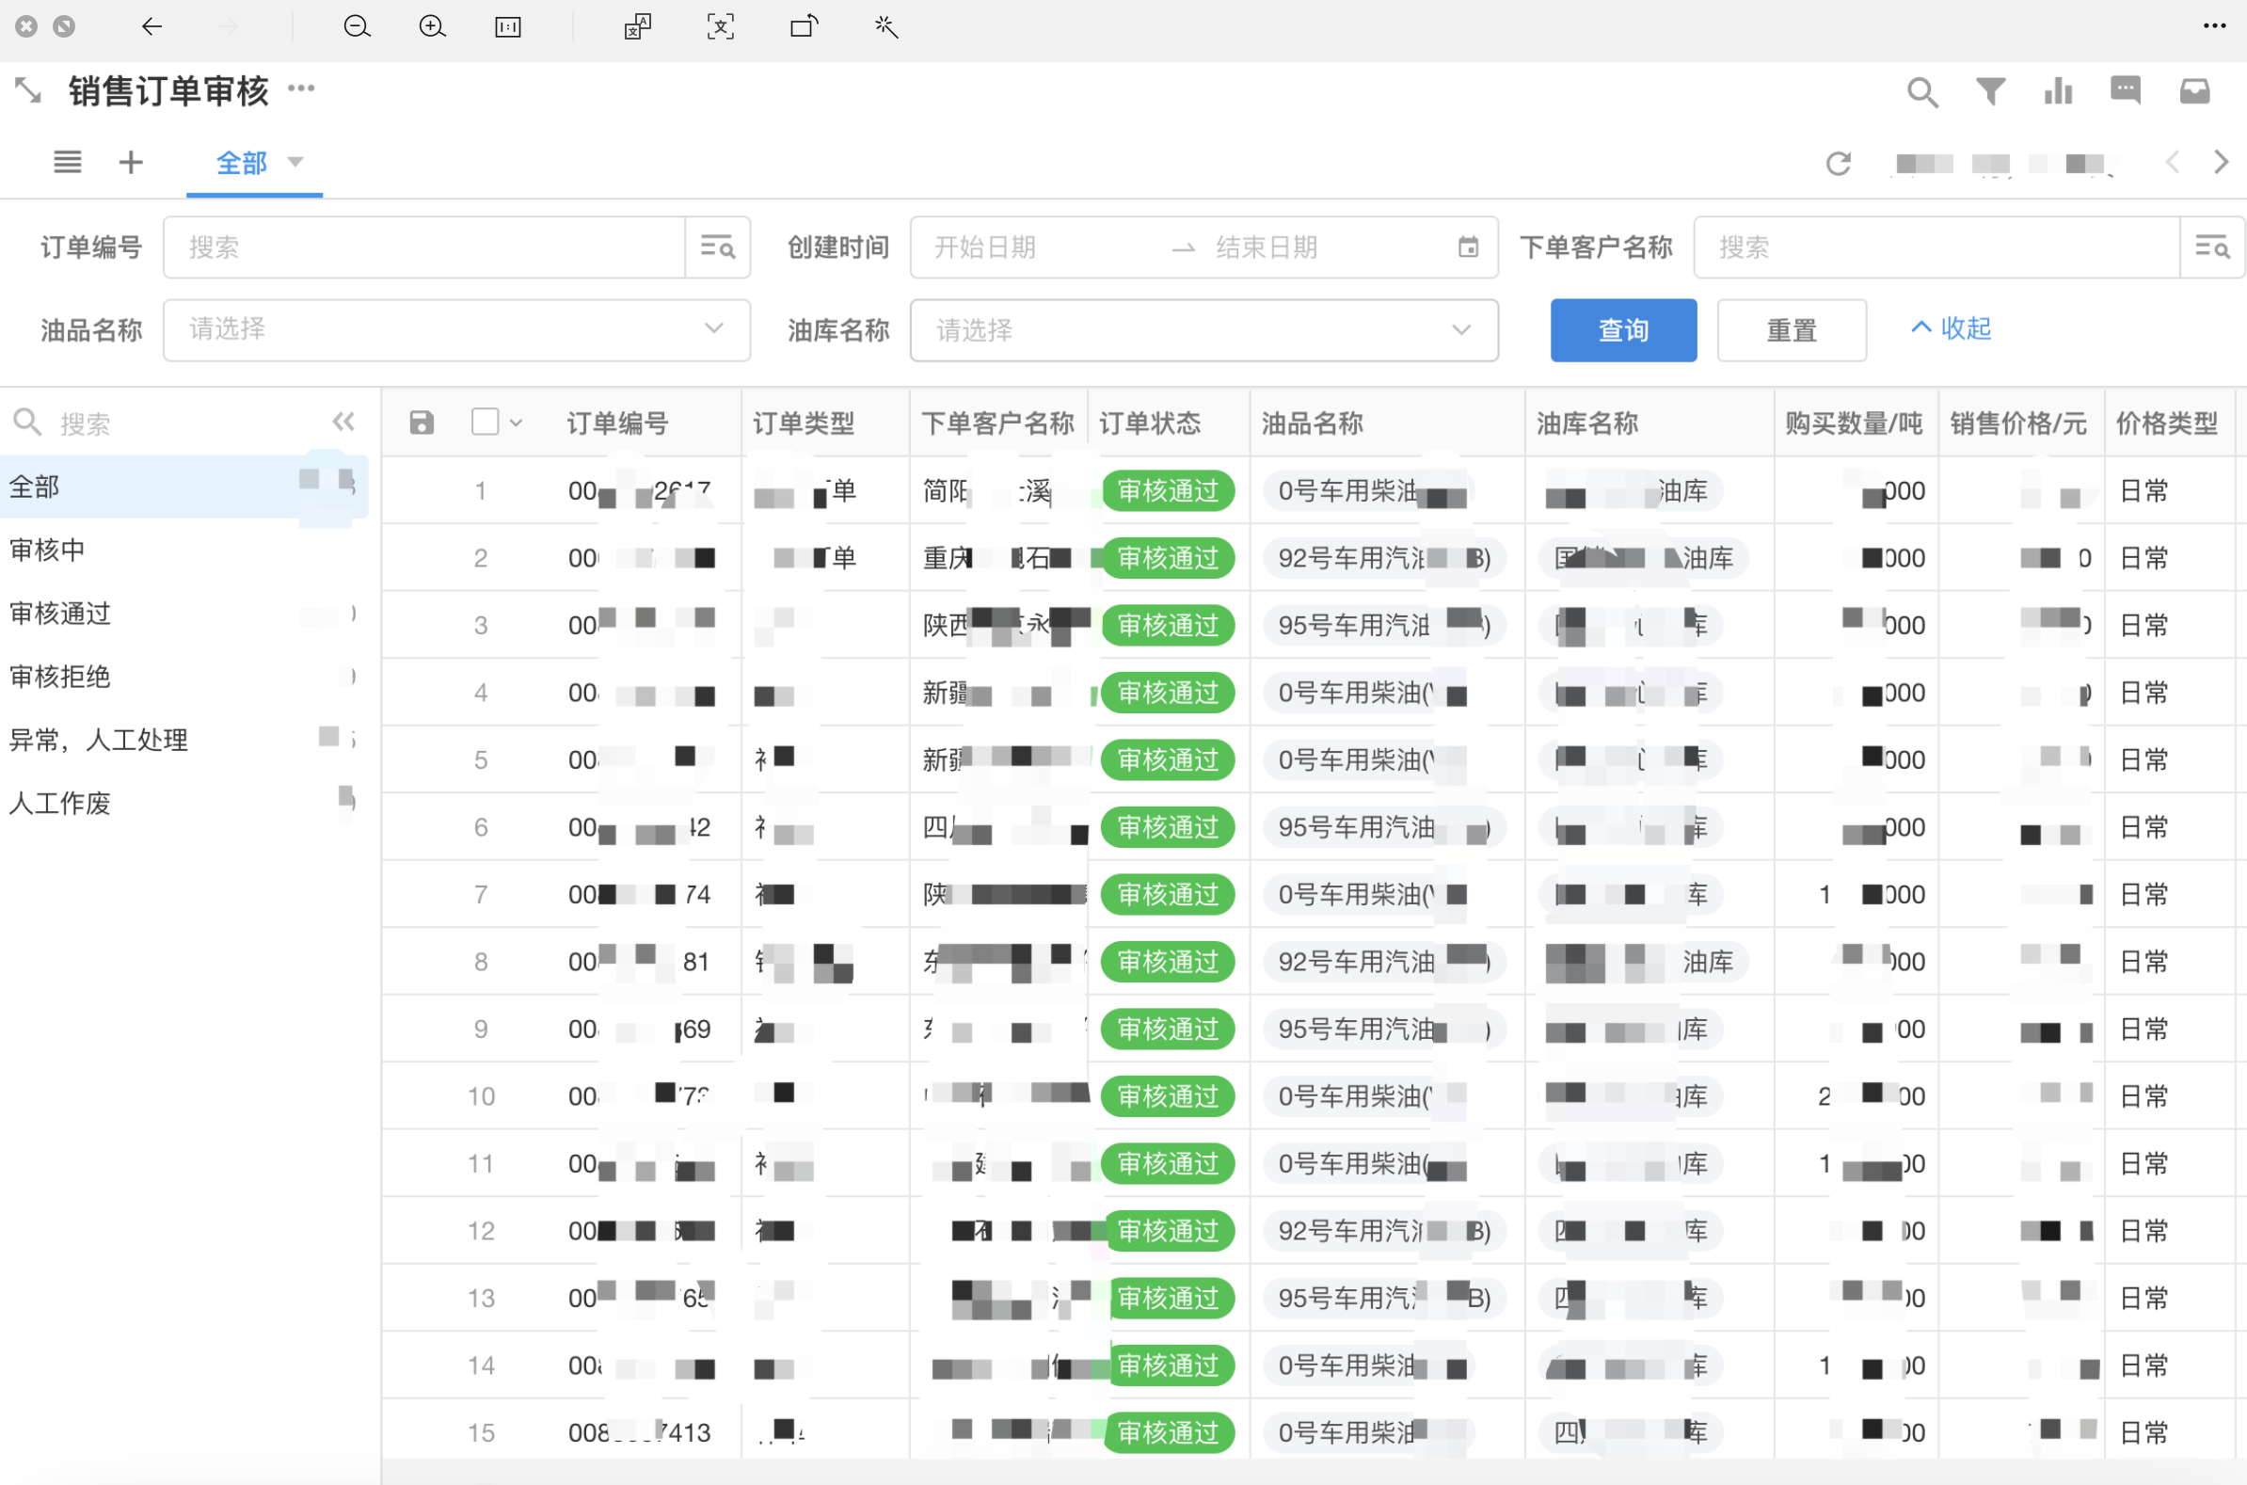The width and height of the screenshot is (2247, 1485).
Task: Click the 订单类型 column header
Action: click(x=804, y=423)
